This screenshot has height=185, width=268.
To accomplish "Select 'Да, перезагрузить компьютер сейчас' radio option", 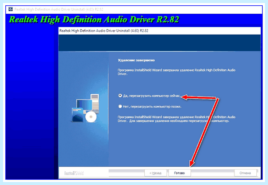I will click(x=120, y=96).
